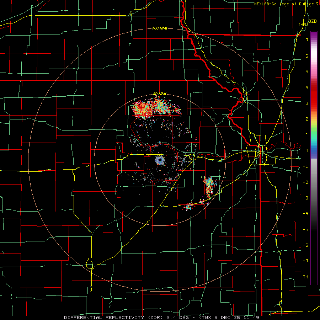Click the TH label on color scale
The image size is (320, 320).
coord(305,277)
